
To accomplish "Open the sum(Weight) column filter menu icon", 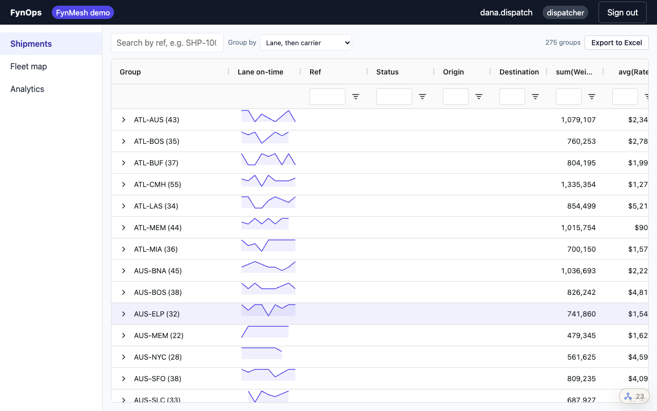I will (592, 97).
